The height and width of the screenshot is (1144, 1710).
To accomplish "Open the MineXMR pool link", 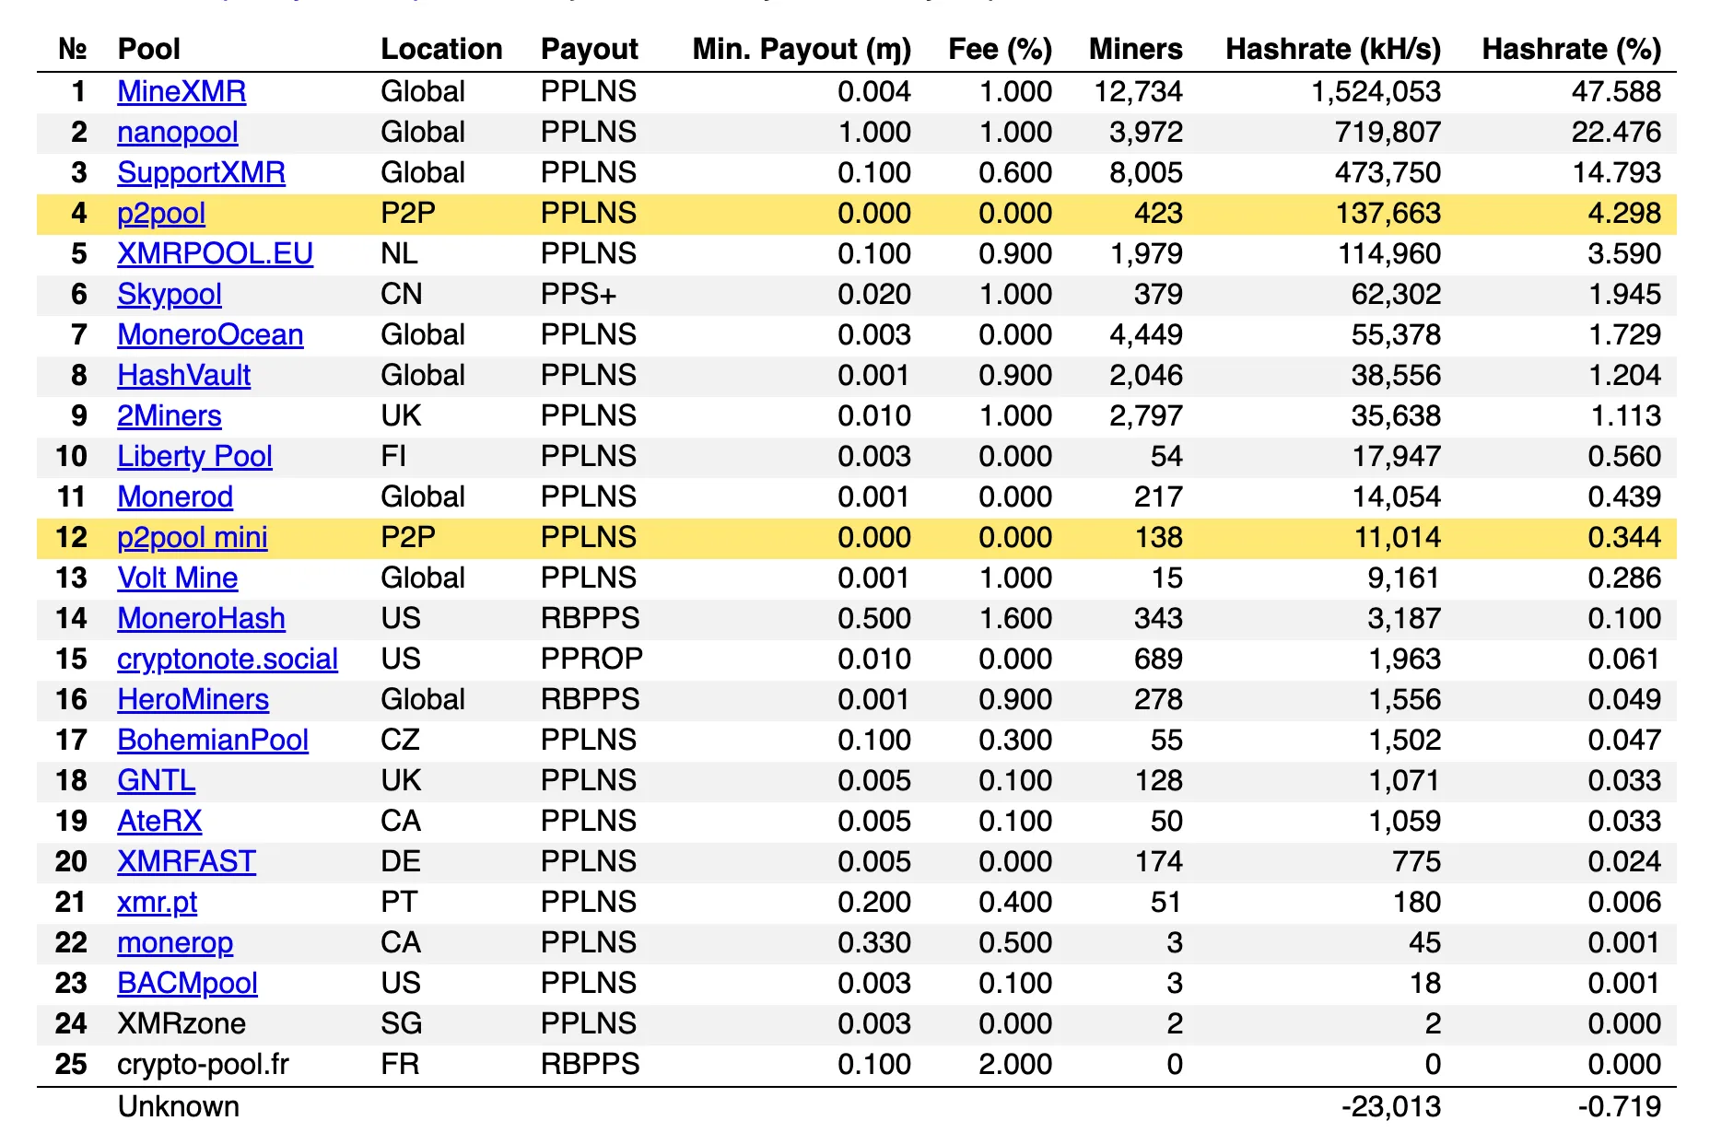I will (x=182, y=91).
